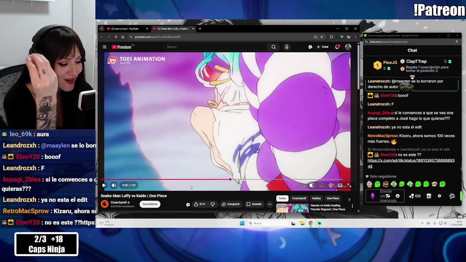Open the YouTube hamburger guide menu
Viewport: 466px width, 262px height.
click(x=104, y=47)
